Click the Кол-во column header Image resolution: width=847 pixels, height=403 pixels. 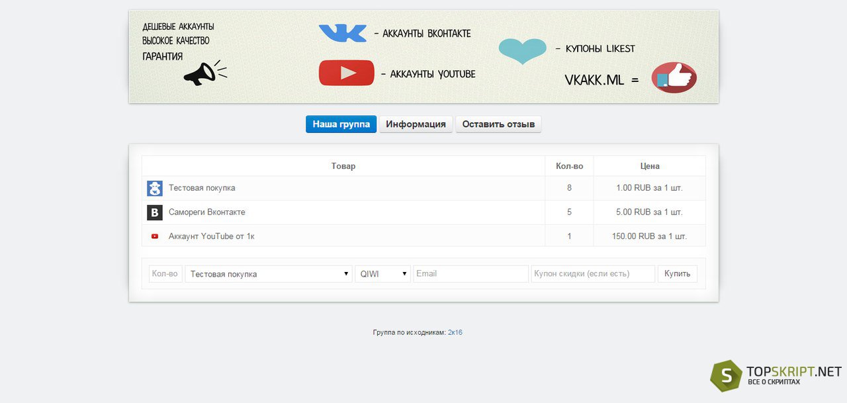[x=569, y=166]
